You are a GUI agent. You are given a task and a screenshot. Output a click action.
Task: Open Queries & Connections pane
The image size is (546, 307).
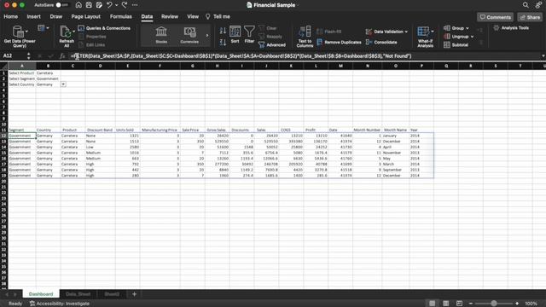pos(104,28)
